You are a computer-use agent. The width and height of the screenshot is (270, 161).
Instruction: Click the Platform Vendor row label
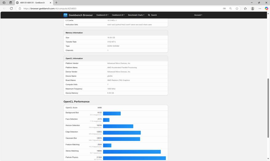tap(72, 63)
